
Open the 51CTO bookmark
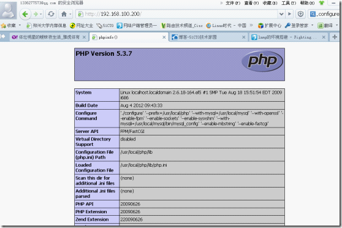pos(105,26)
